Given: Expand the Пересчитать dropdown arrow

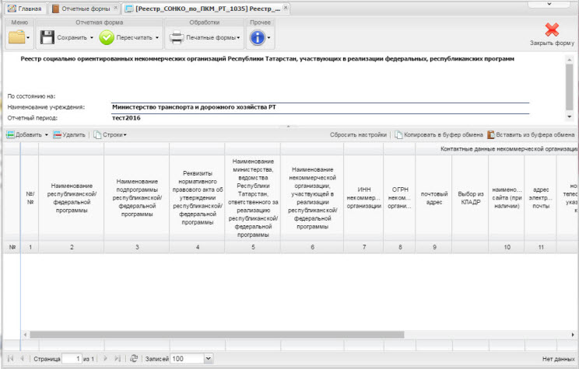Looking at the screenshot, I should click(x=157, y=37).
